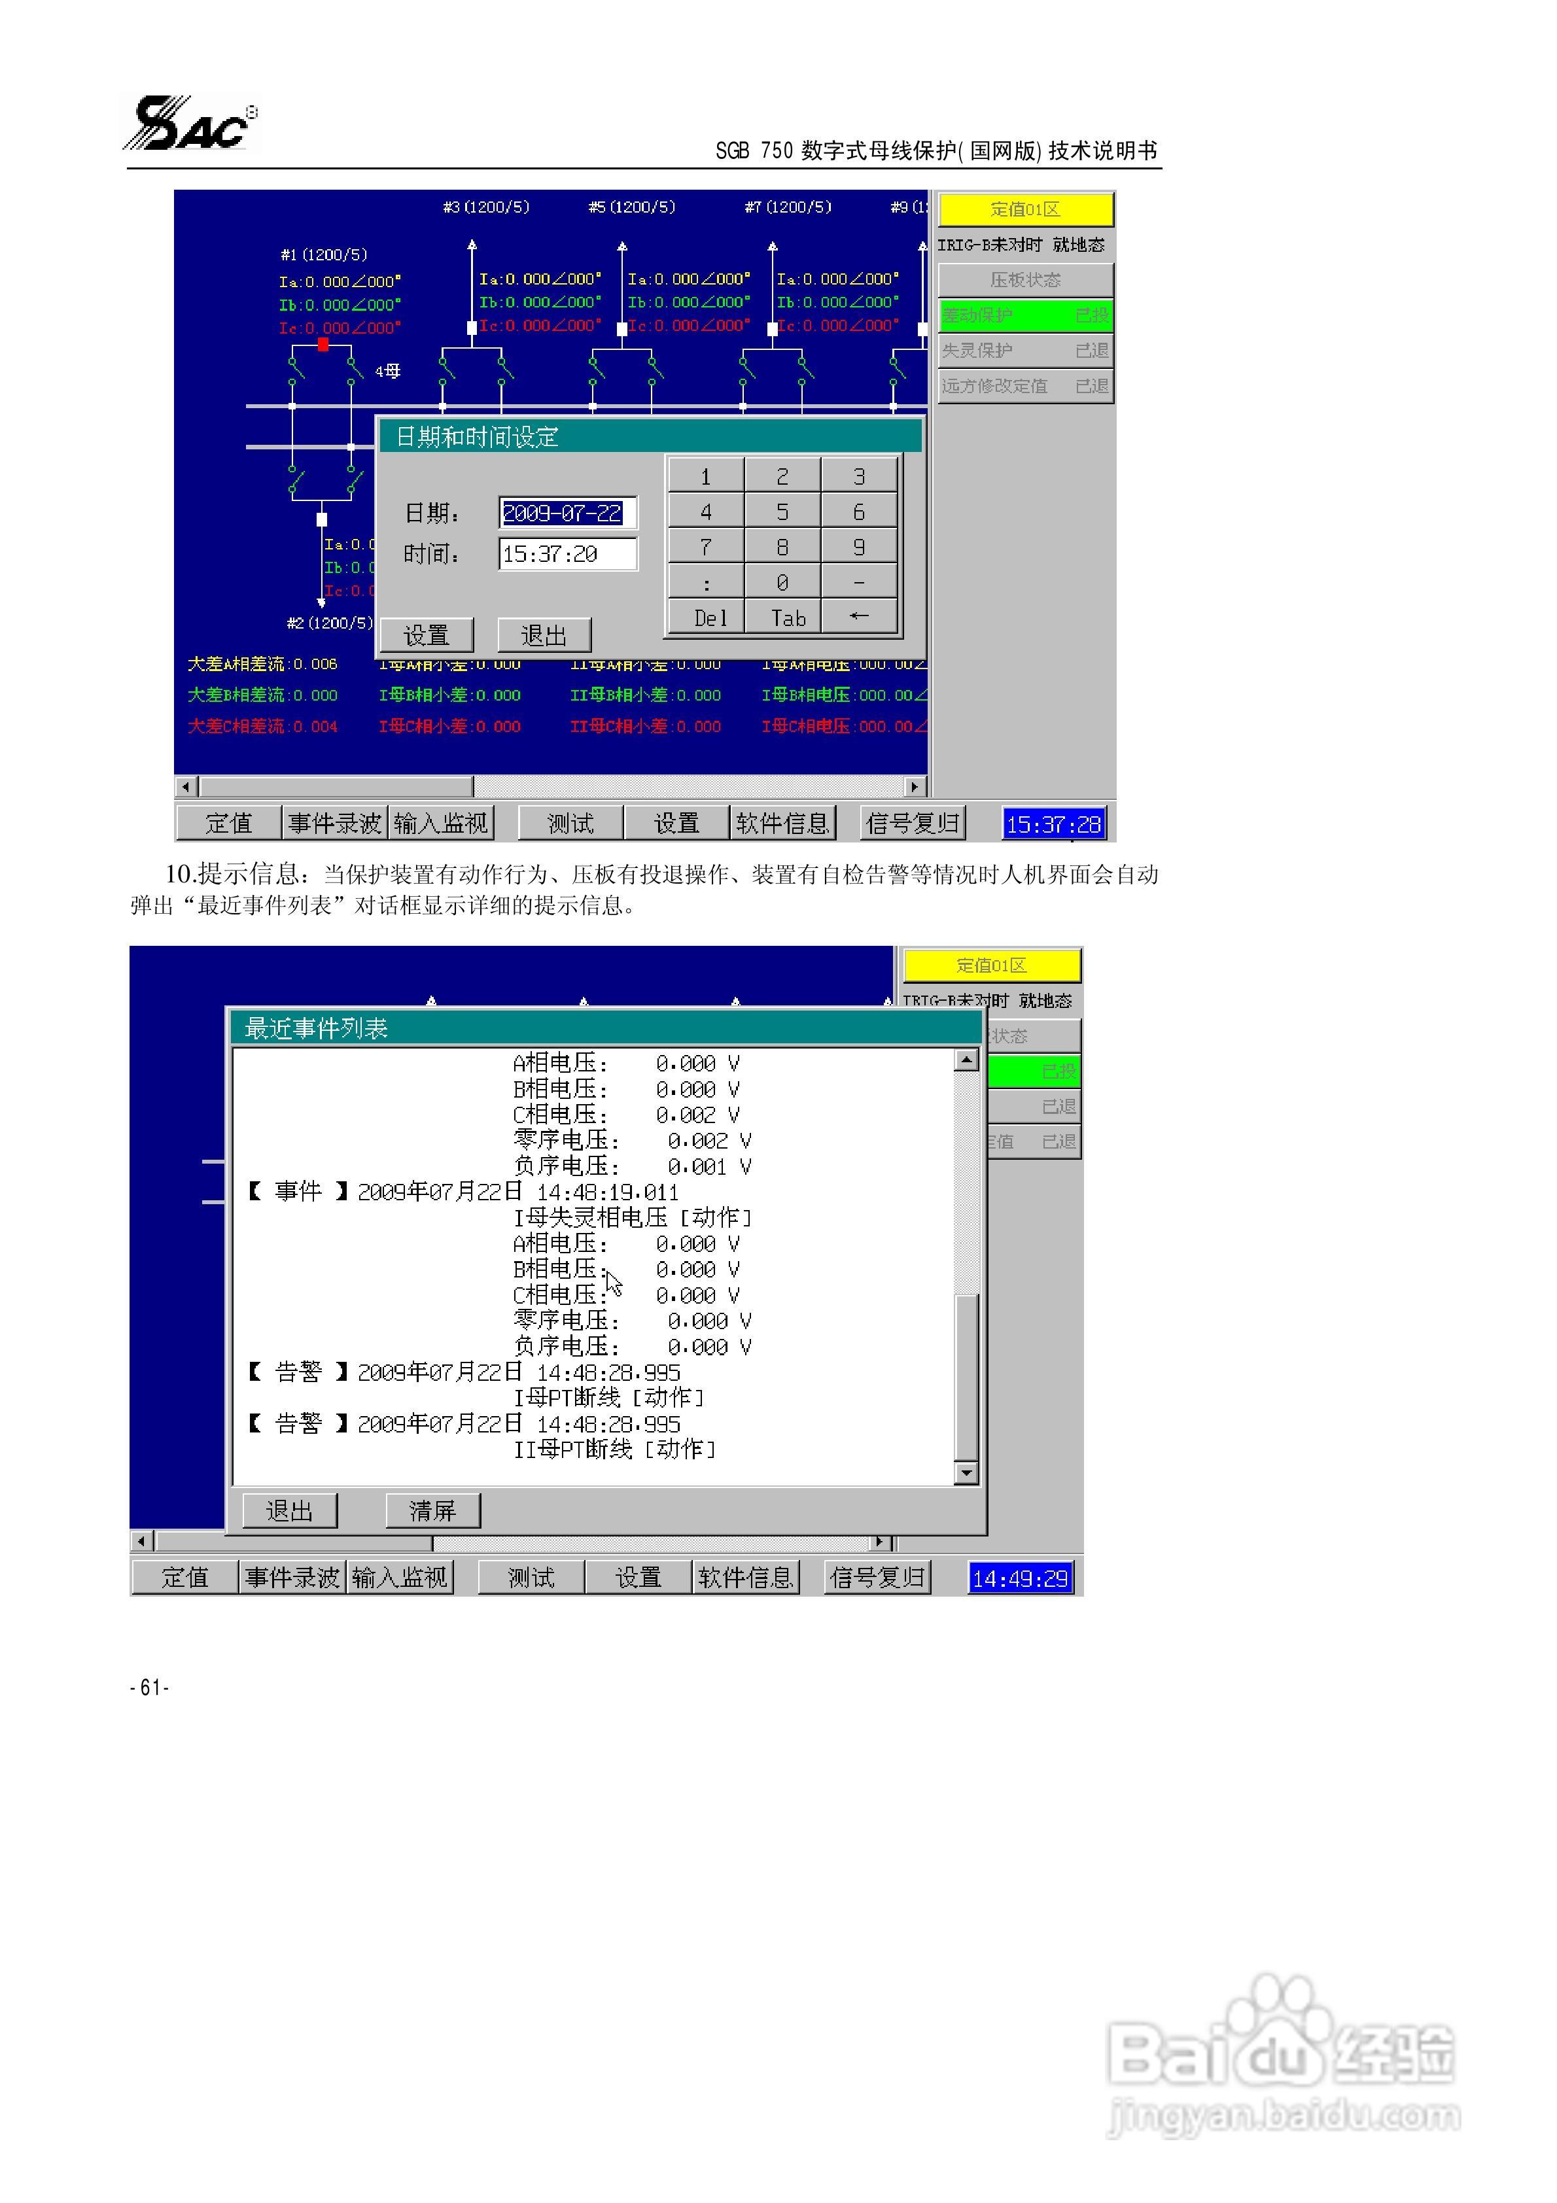The width and height of the screenshot is (1557, 2203).
Task: Click the event list scroll up arrow
Action: [x=967, y=1060]
